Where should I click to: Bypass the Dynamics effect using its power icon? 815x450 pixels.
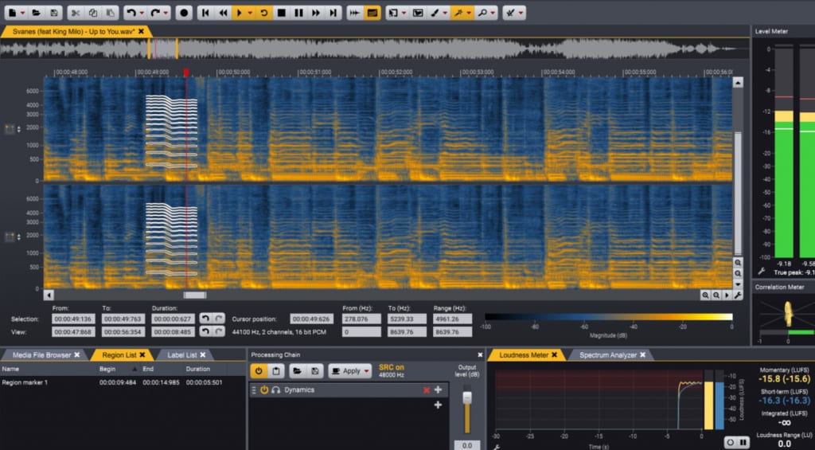264,390
